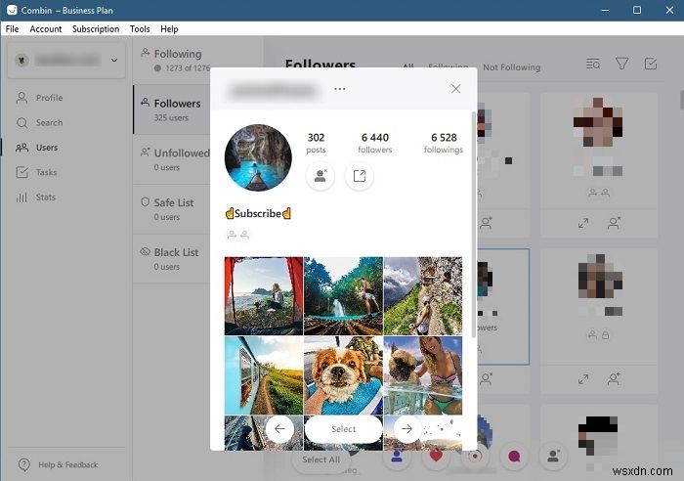The image size is (684, 481).
Task: Open the three-dots menu in profile popup
Action: (339, 89)
